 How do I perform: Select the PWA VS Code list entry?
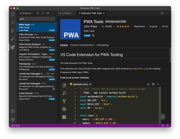[x=37, y=37]
